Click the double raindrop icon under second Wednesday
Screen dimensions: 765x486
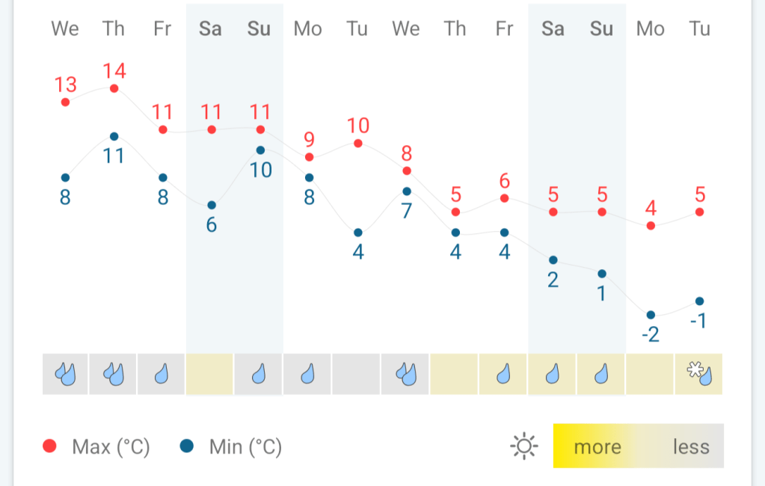click(406, 373)
